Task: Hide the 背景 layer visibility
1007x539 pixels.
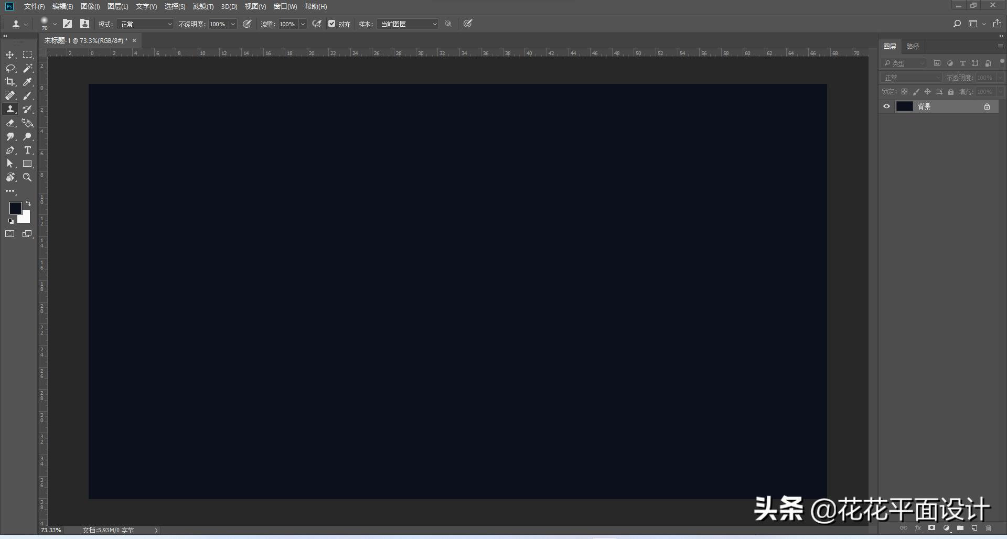Action: 886,106
